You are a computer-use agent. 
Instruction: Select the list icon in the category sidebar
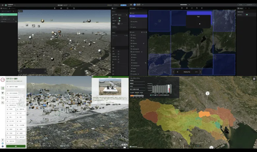(x=3, y=88)
